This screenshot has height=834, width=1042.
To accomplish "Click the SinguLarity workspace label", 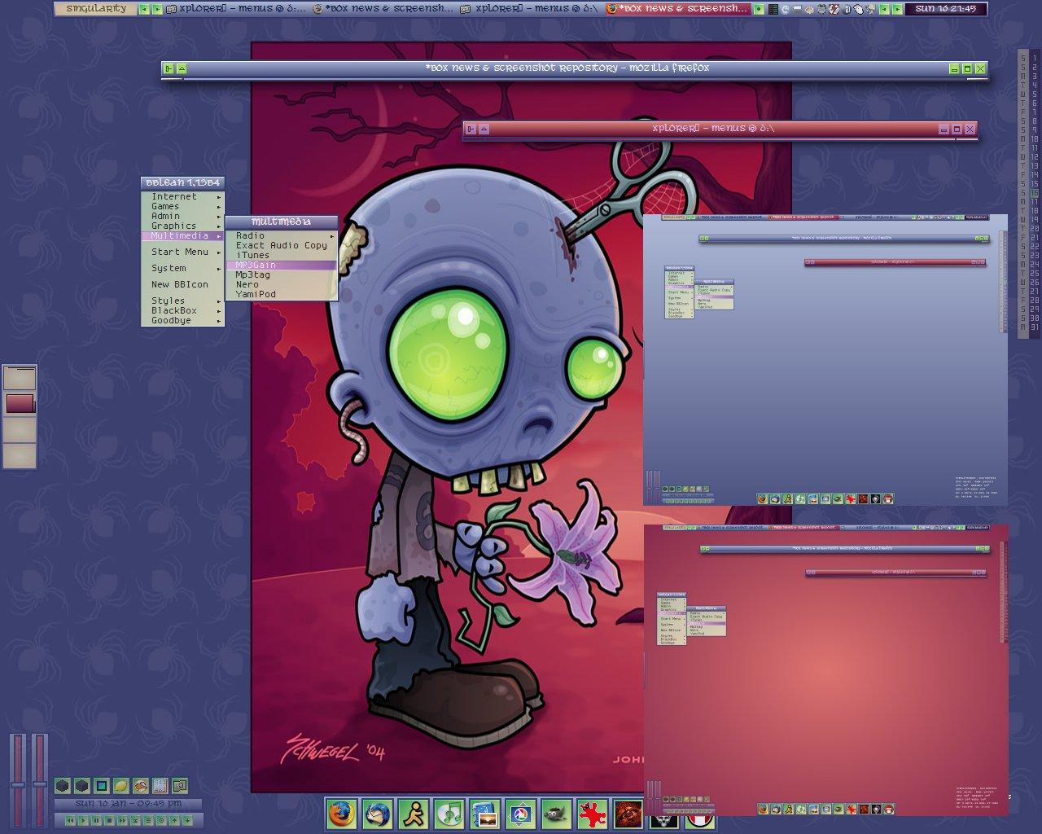I will (95, 9).
